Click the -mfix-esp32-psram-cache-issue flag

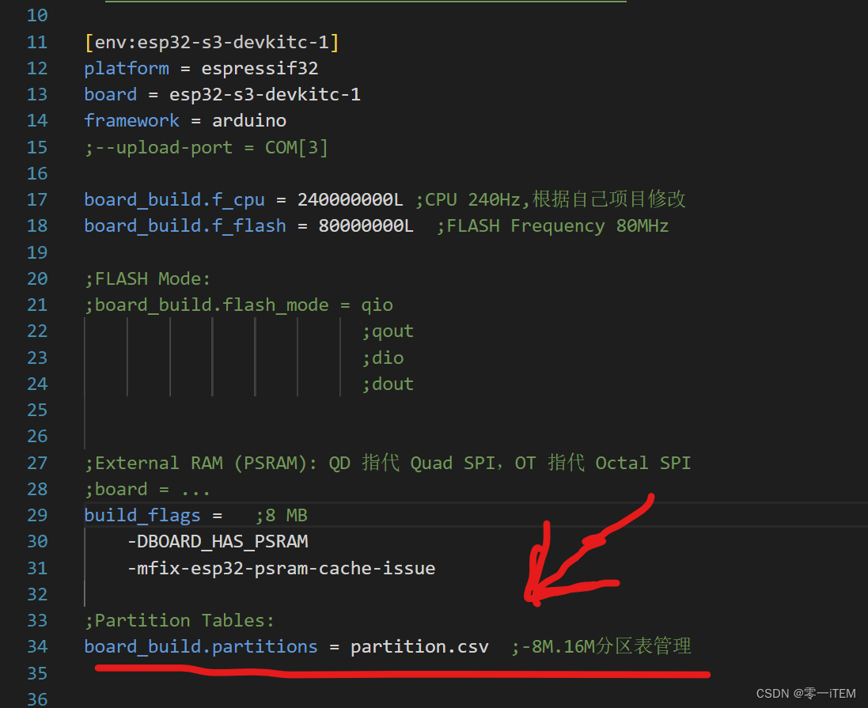click(x=282, y=567)
